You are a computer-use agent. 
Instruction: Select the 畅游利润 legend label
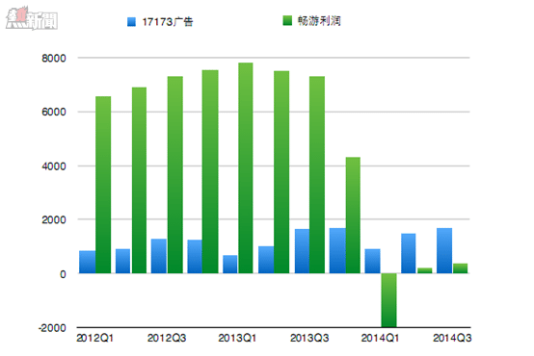[319, 21]
